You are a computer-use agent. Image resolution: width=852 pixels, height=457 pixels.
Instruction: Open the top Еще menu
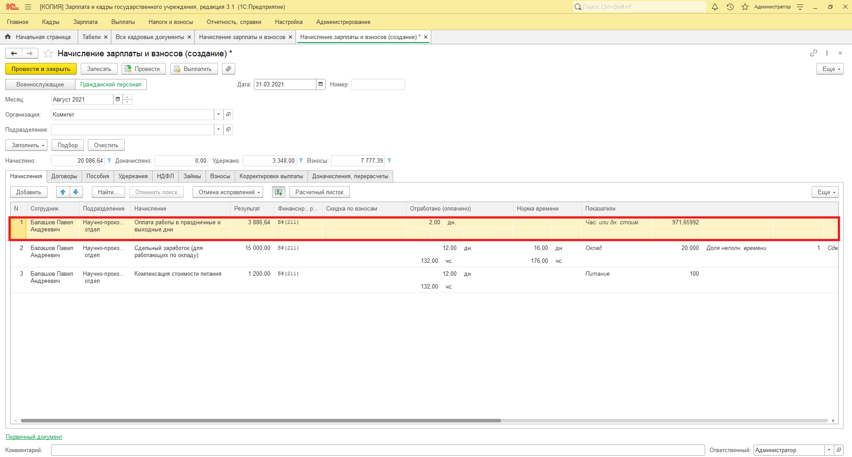(x=830, y=69)
